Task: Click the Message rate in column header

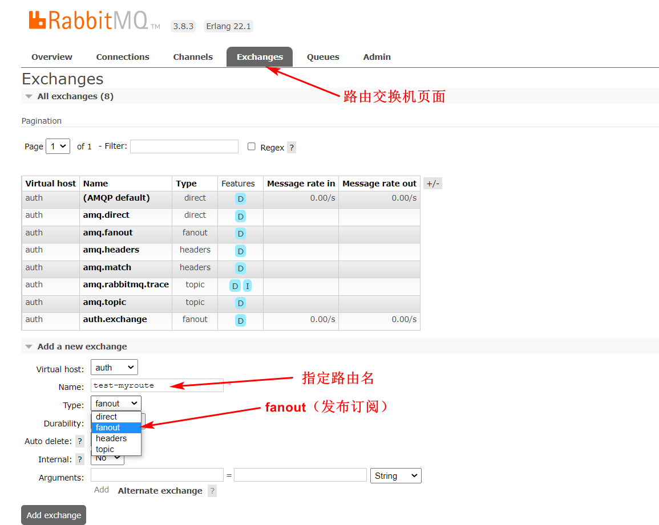Action: coord(301,184)
